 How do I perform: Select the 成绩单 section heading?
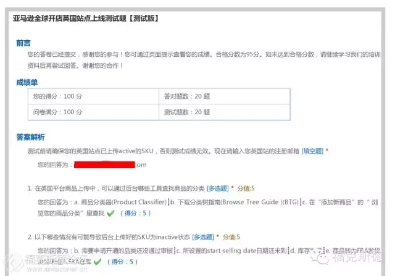coord(27,82)
